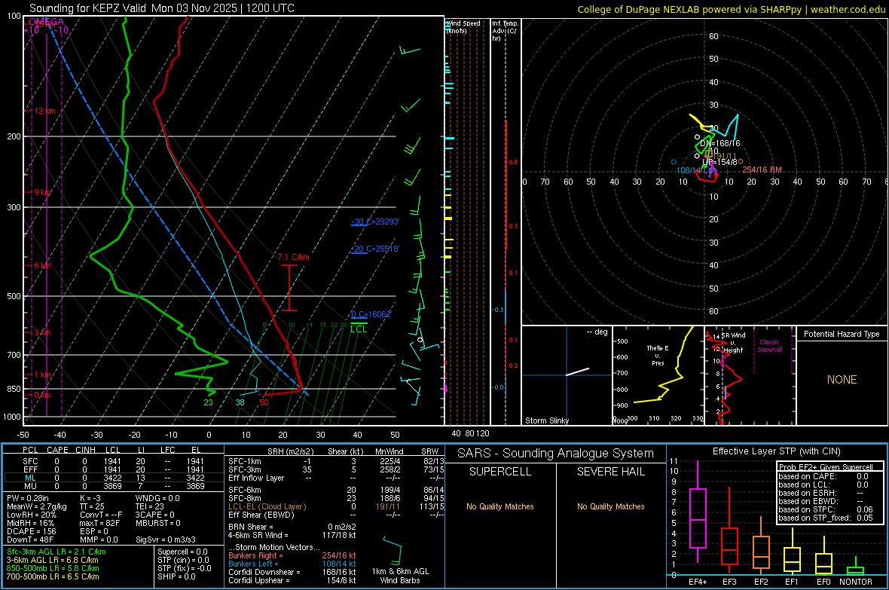The width and height of the screenshot is (889, 590).
Task: Click the Bunkers Left storm motion entry
Action: point(292,564)
